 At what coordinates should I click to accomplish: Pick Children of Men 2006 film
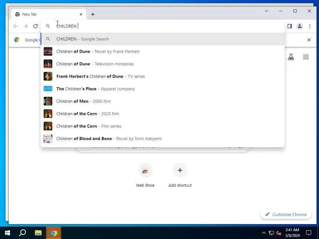(x=163, y=101)
